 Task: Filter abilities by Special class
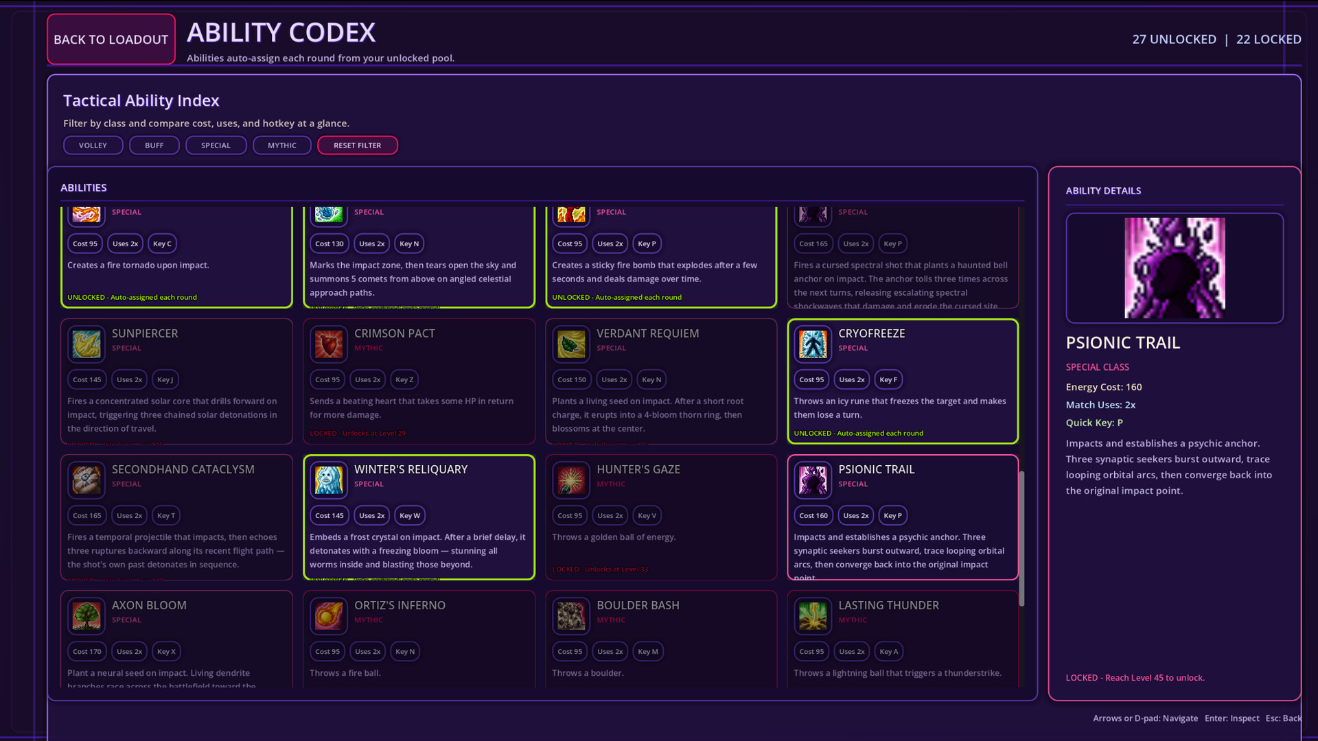[216, 145]
